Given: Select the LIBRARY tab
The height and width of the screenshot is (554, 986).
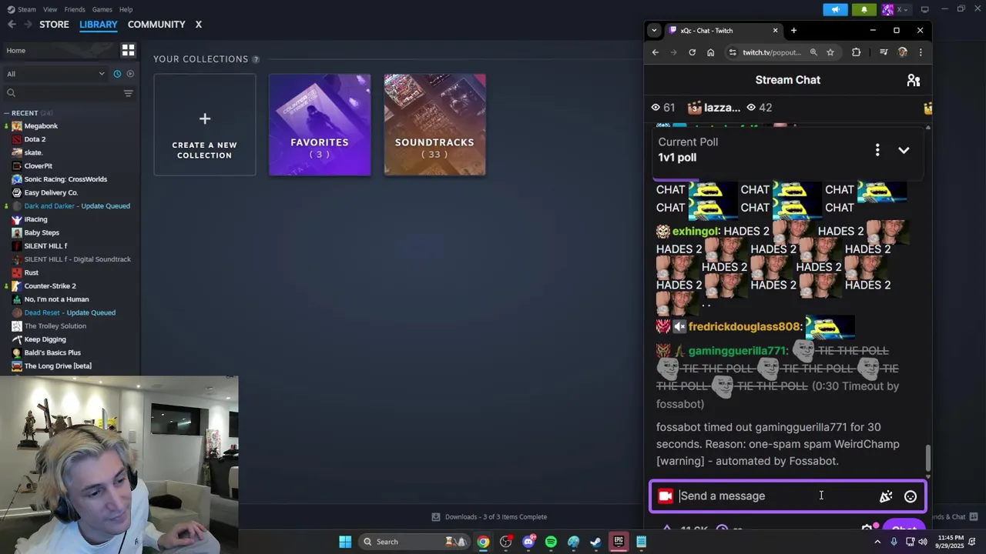Looking at the screenshot, I should [x=99, y=25].
